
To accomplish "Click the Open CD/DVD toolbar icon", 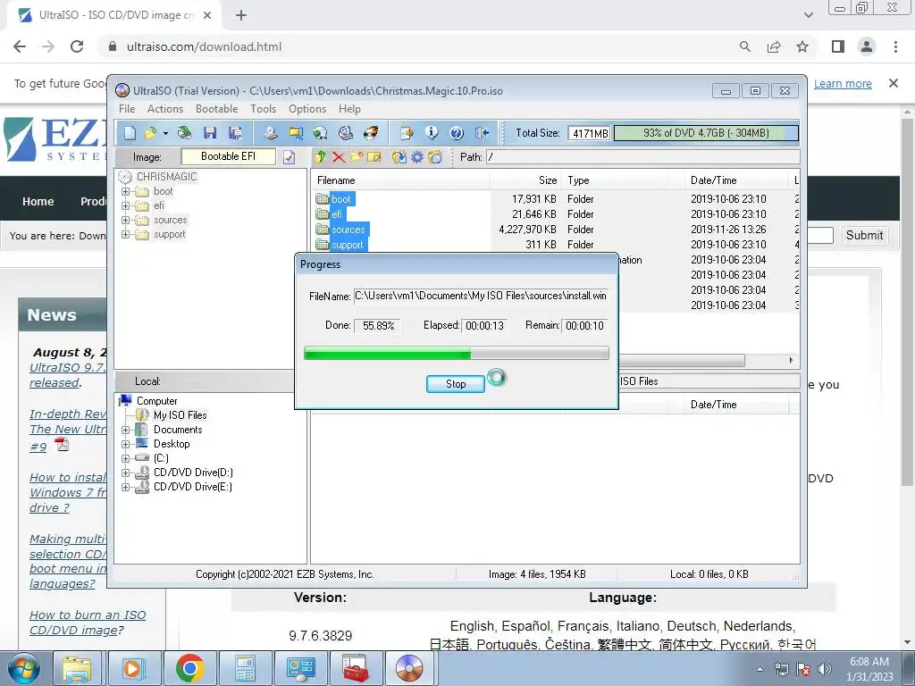I will pos(184,133).
